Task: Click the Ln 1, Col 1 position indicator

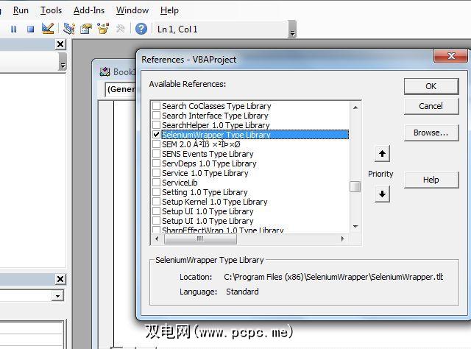Action: pos(177,29)
